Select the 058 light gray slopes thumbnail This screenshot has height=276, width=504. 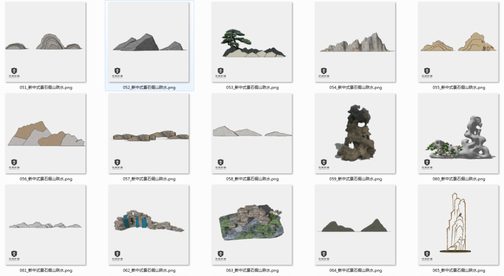[252, 134]
